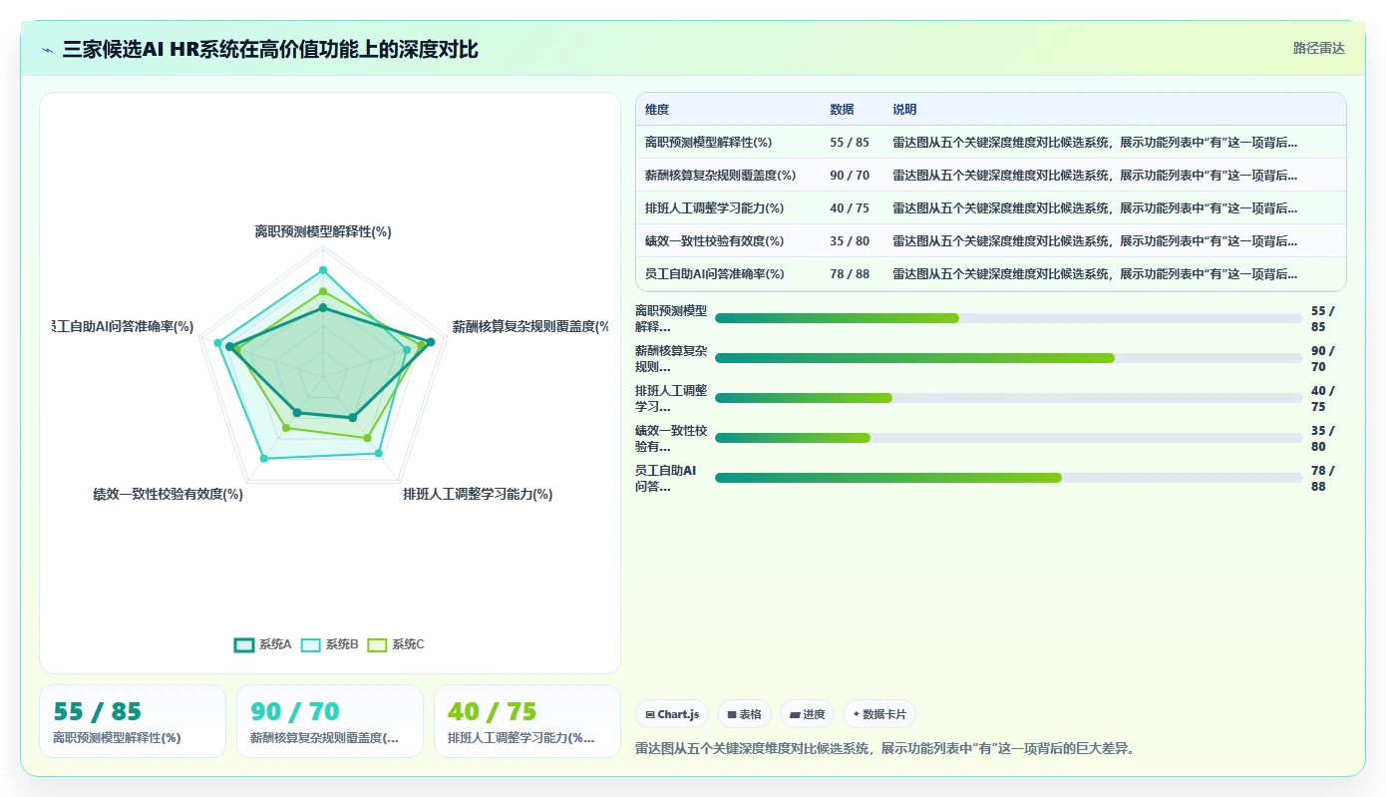This screenshot has width=1386, height=797.
Task: Select table row 绩效一致性校验有效度(%)
Action: tap(991, 241)
